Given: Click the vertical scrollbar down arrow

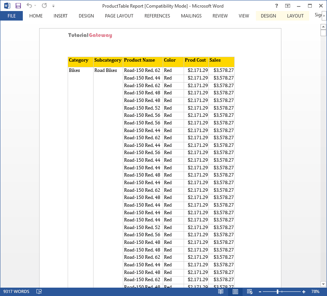Looking at the screenshot, I should point(324,283).
